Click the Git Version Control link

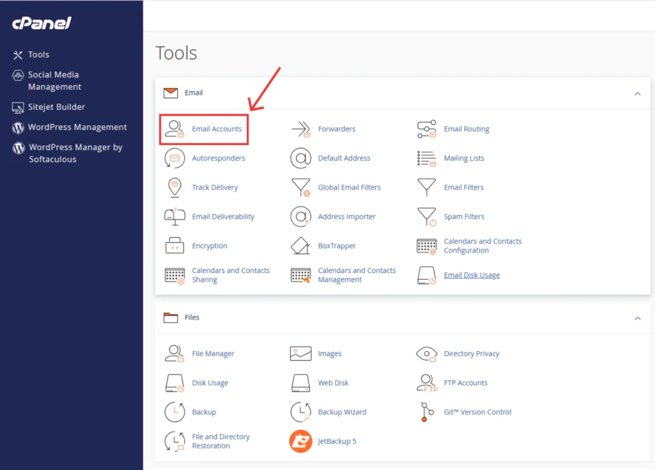tap(477, 412)
